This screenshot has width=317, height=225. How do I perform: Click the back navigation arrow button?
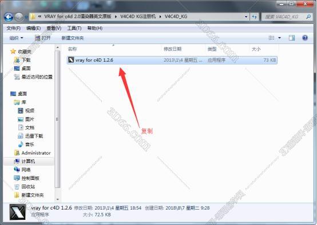pos(9,17)
